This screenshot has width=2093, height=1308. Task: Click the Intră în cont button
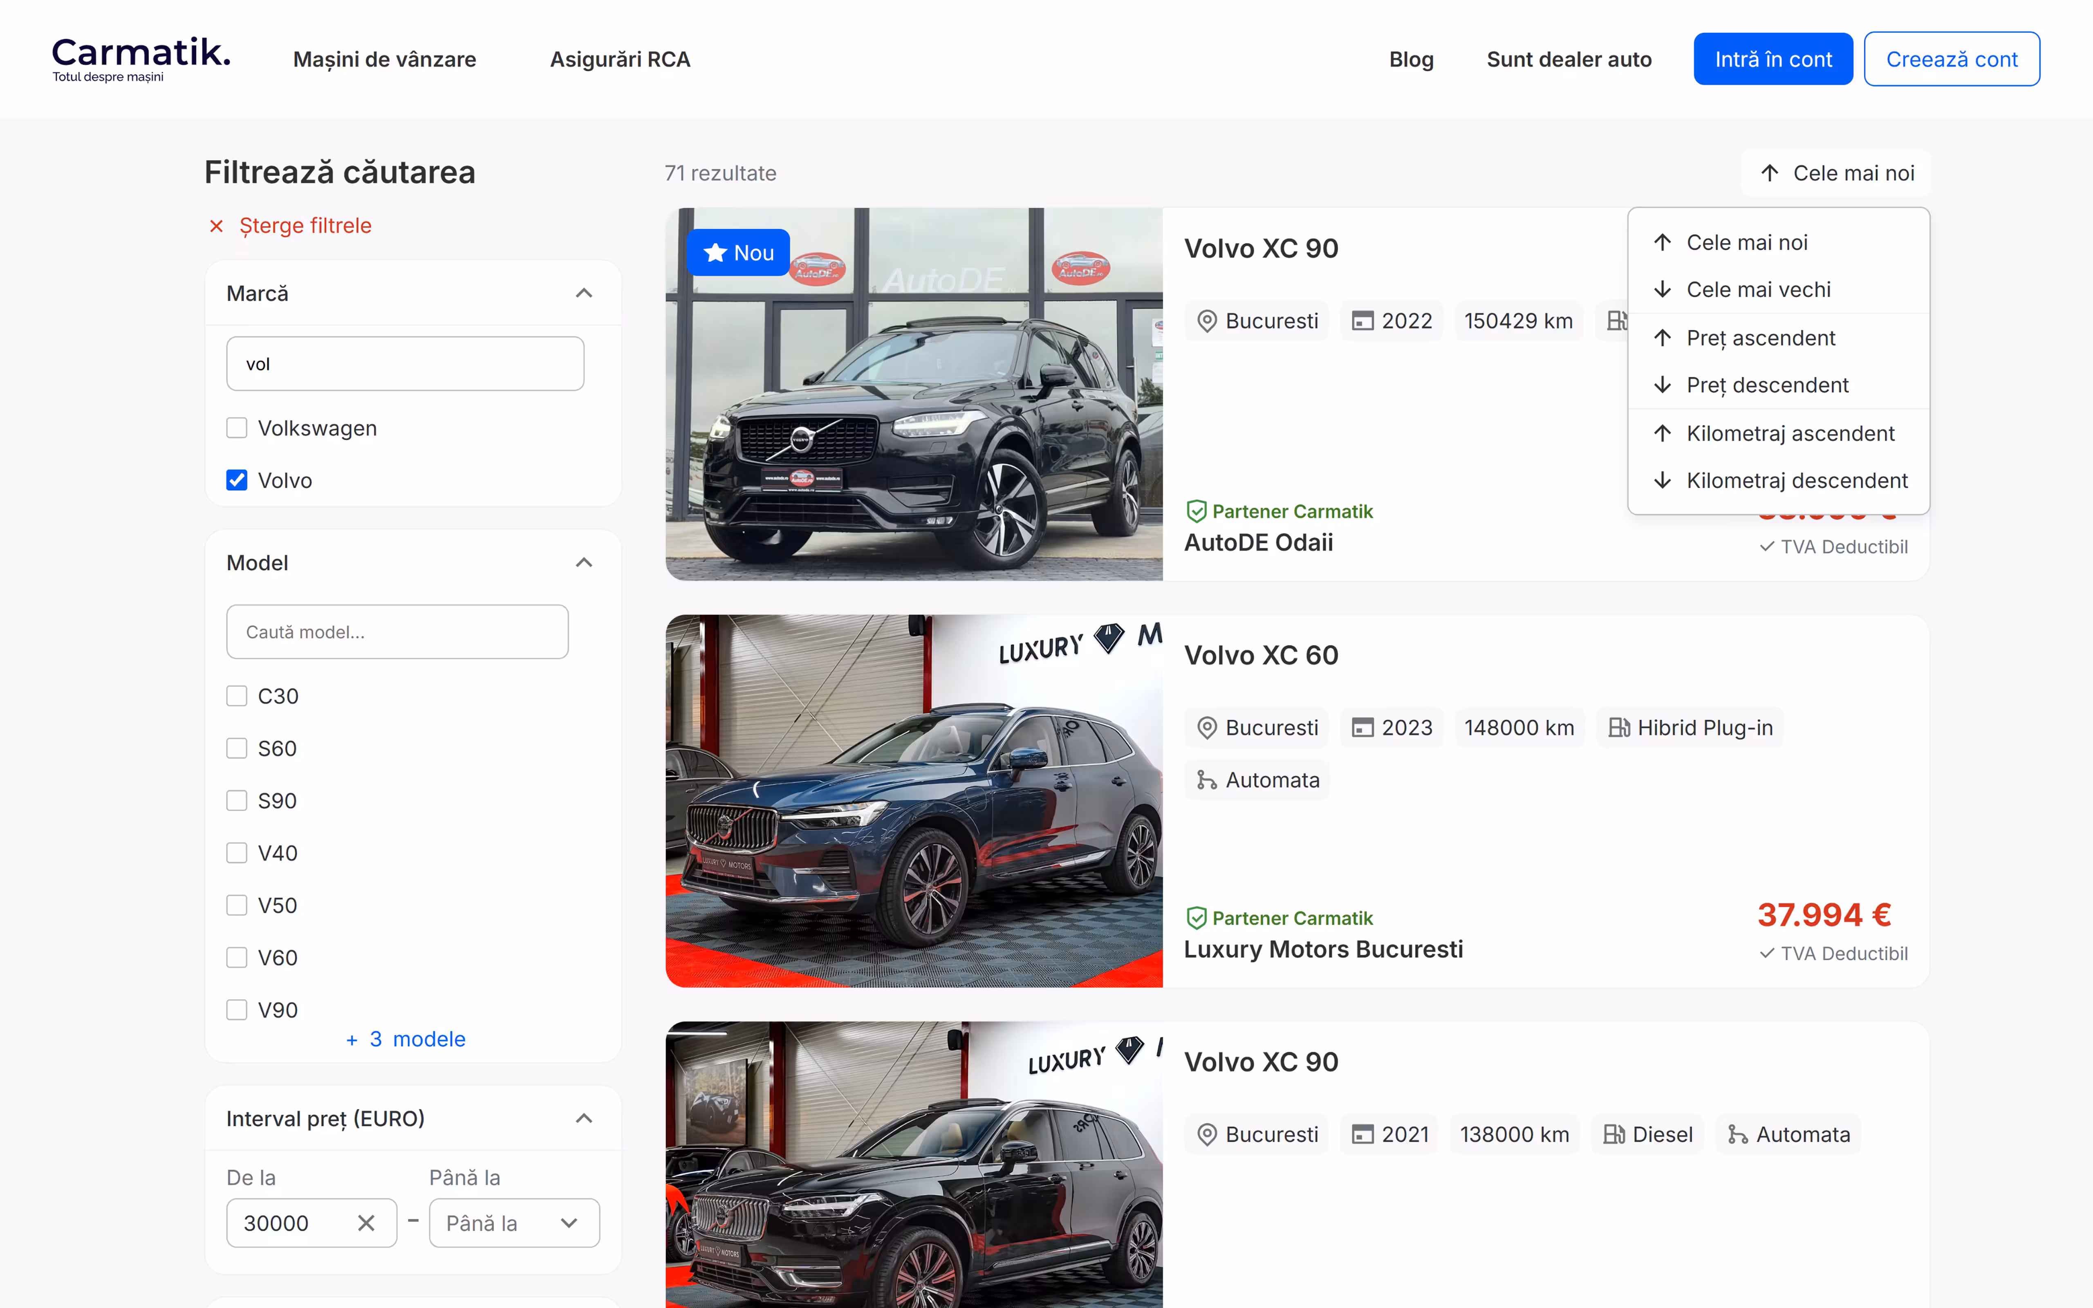pyautogui.click(x=1773, y=59)
